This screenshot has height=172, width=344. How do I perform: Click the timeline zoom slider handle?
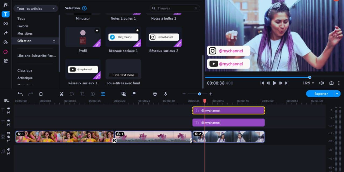(199, 94)
